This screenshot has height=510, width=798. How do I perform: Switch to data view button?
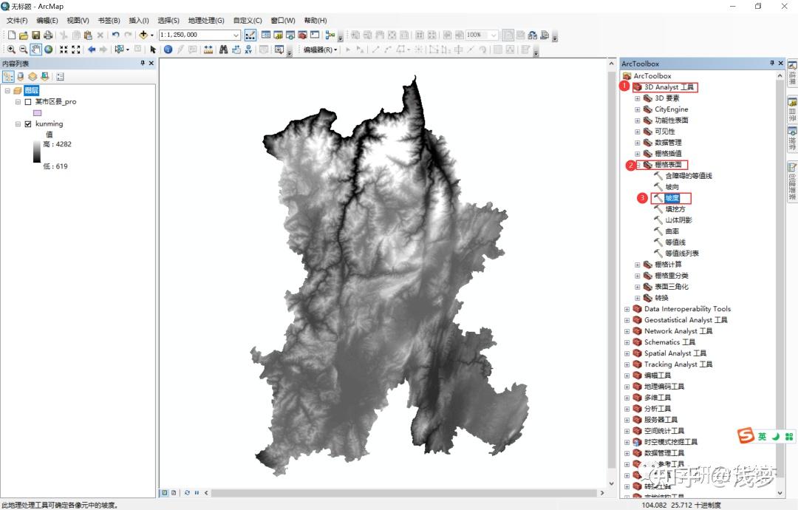click(x=165, y=493)
